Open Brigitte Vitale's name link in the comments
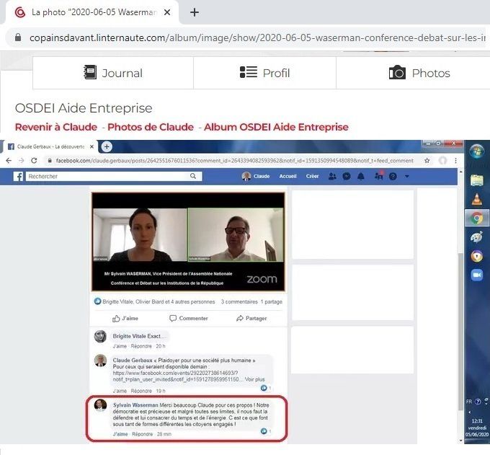Viewport: 490px width, 455px height. [130, 336]
